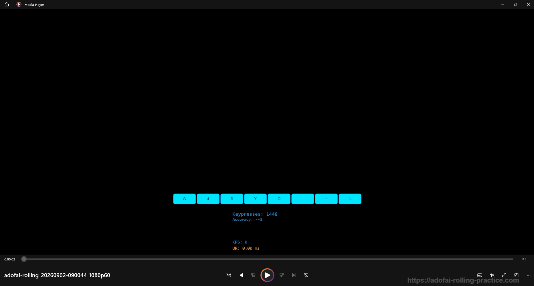This screenshot has height=286, width=534.
Task: Minimize the Media Player window
Action: (503, 4)
